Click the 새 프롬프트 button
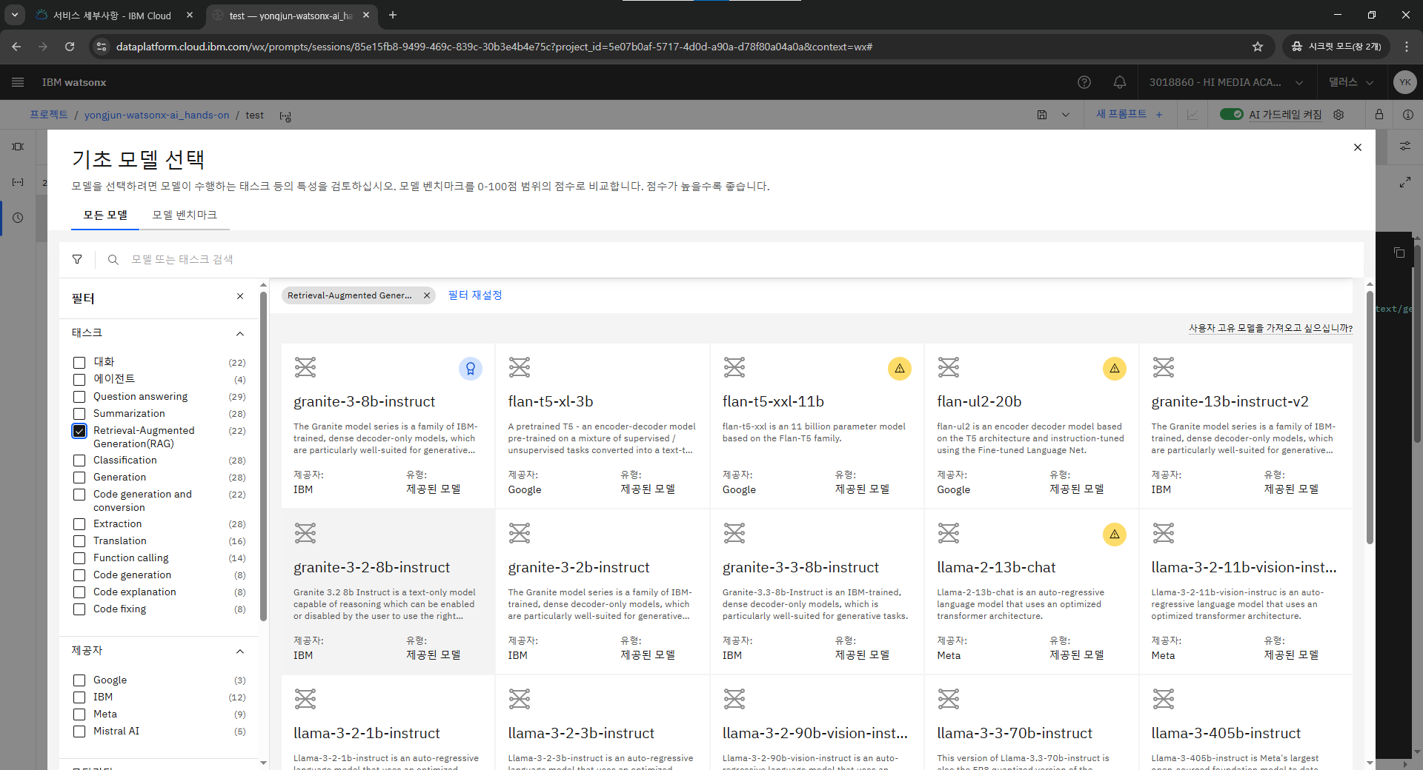This screenshot has width=1423, height=770. pos(1129,114)
